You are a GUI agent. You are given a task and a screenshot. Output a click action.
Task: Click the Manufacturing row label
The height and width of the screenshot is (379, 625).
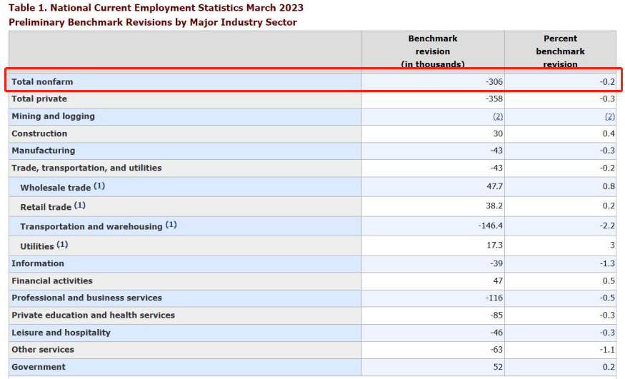tap(43, 151)
